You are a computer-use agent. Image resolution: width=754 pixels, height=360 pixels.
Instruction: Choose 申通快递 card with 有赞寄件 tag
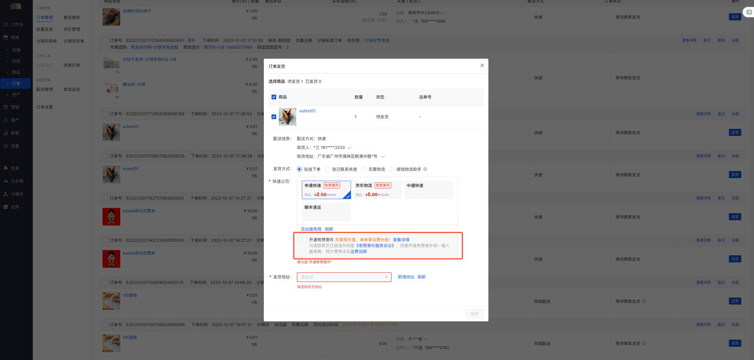326,190
